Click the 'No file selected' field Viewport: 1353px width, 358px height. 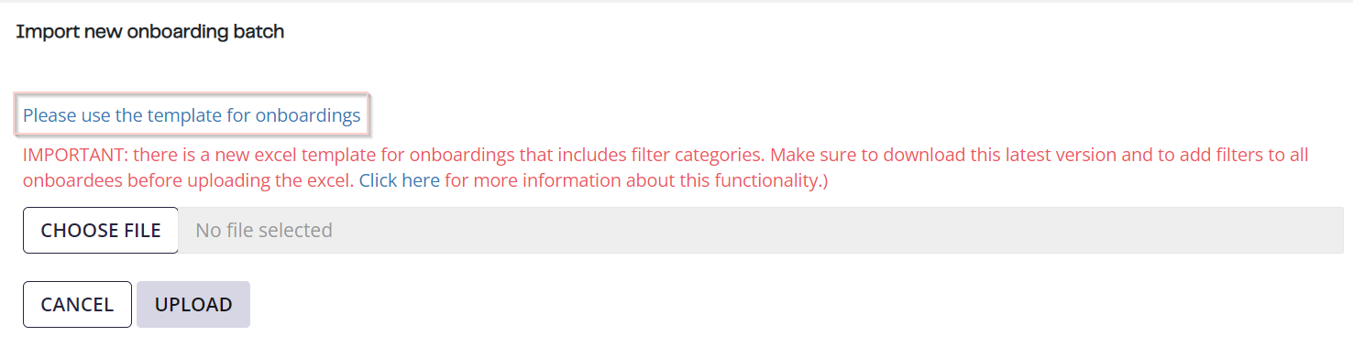761,230
